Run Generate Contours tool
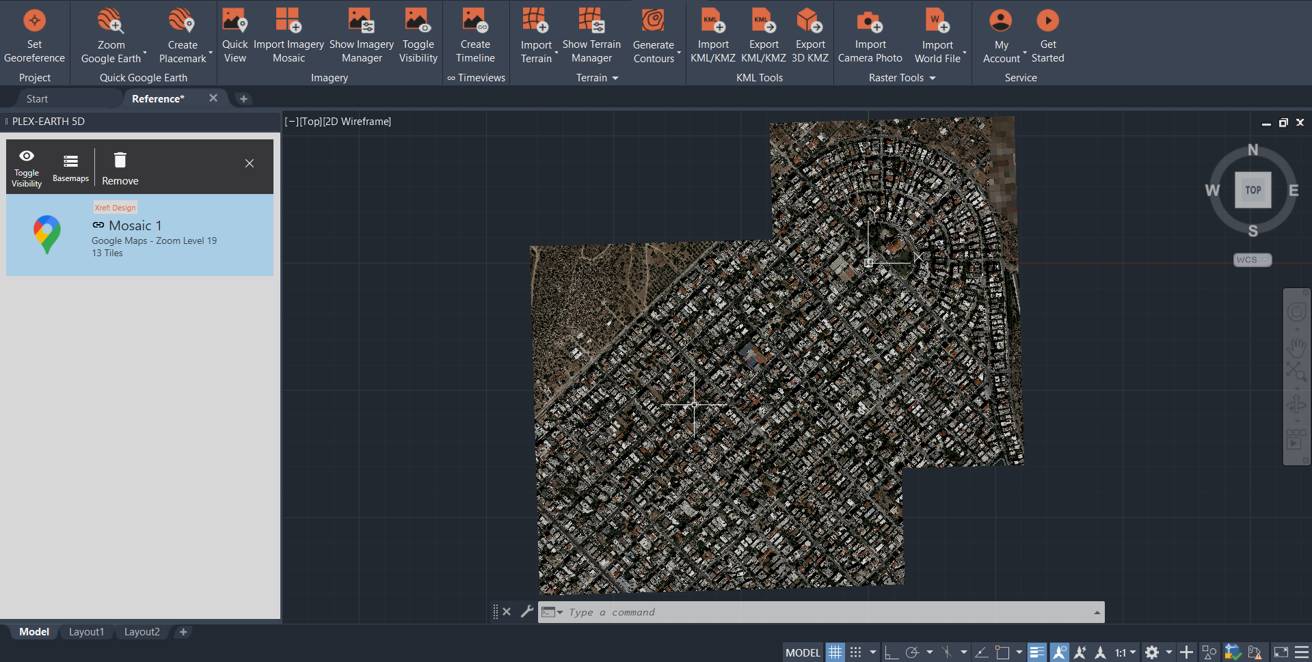 click(654, 36)
